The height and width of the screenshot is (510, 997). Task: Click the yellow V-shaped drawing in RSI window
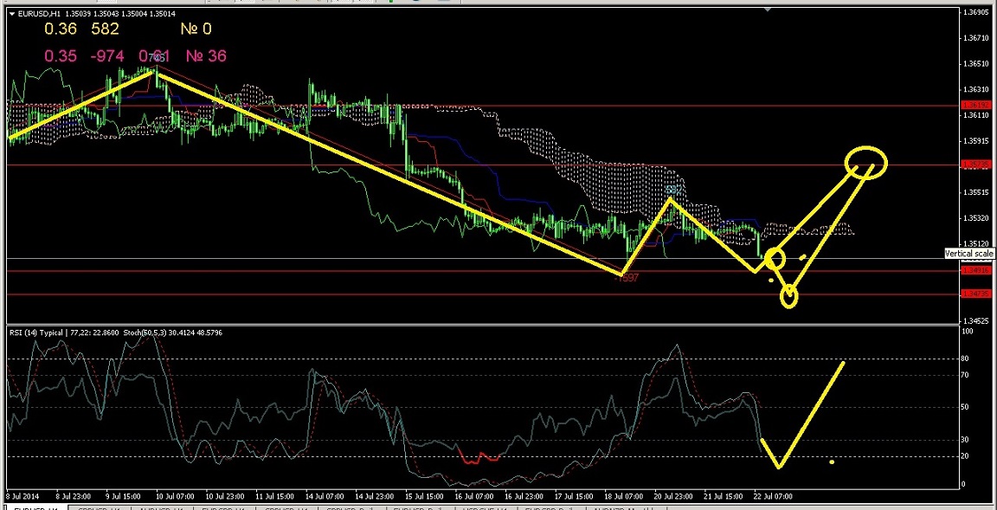pos(781,466)
